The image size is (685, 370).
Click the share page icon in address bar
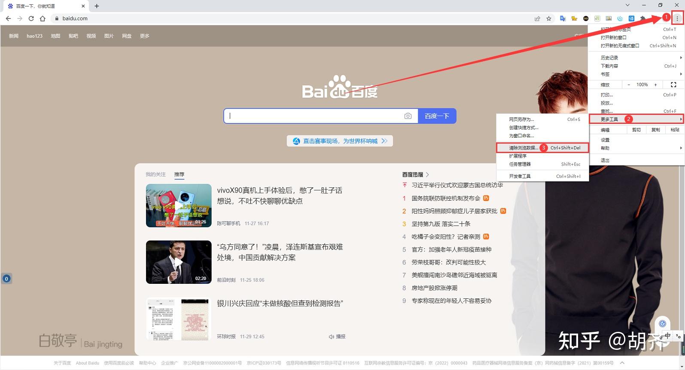click(x=537, y=18)
